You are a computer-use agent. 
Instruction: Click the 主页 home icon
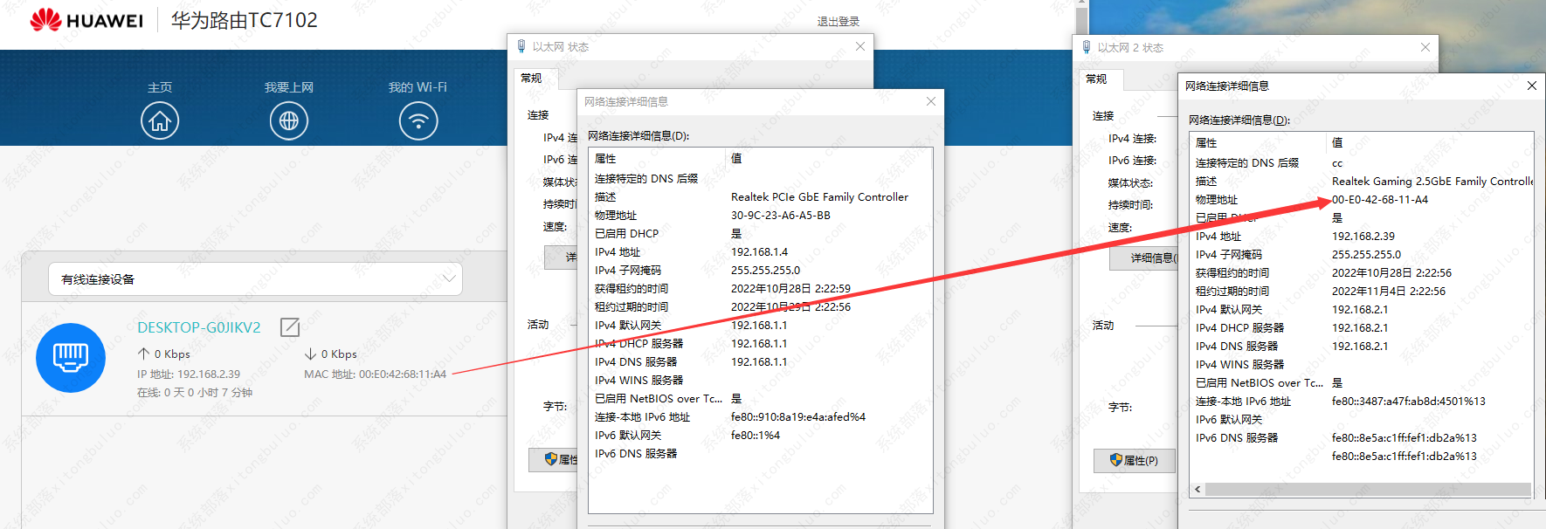point(160,120)
